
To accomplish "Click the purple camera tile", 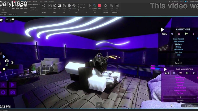I will (12, 92).
